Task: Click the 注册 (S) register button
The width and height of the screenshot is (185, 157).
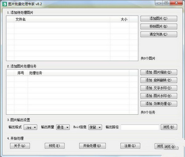Action: 130,146
